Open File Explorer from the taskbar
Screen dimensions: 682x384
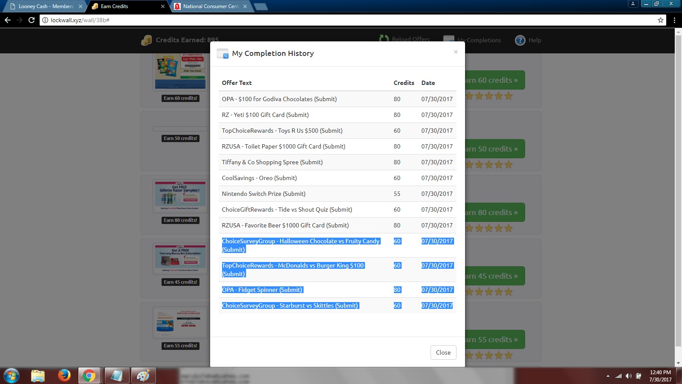[38, 376]
